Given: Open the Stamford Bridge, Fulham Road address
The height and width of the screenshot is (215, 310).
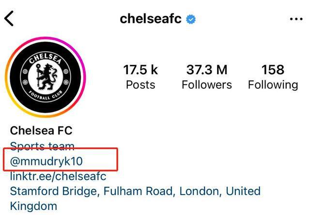Looking at the screenshot, I should tap(135, 191).
